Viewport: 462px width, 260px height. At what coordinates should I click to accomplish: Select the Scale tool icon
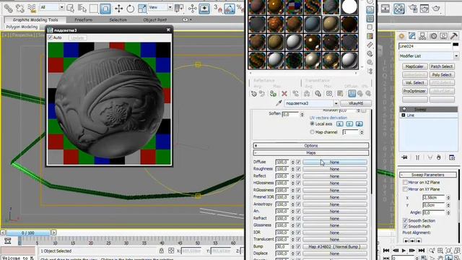(x=142, y=9)
